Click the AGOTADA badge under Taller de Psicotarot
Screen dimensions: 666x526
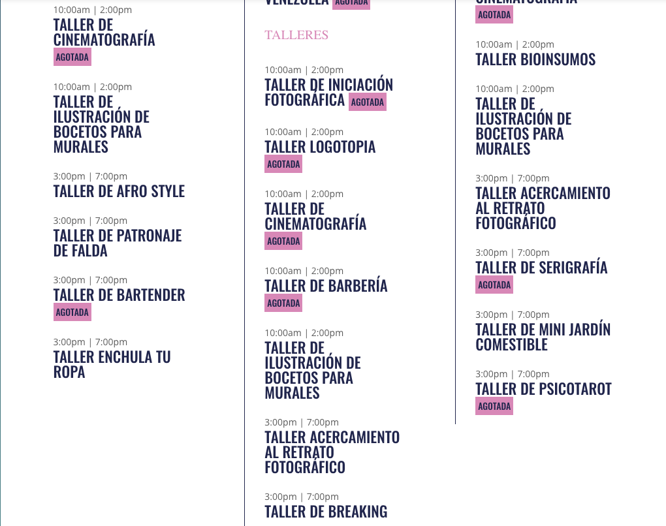[x=494, y=406]
